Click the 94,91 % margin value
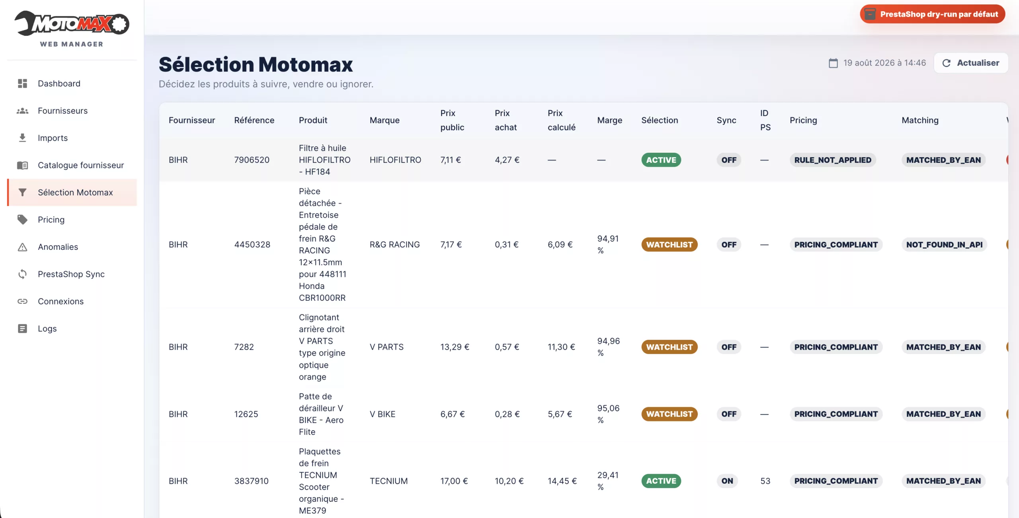 [608, 245]
